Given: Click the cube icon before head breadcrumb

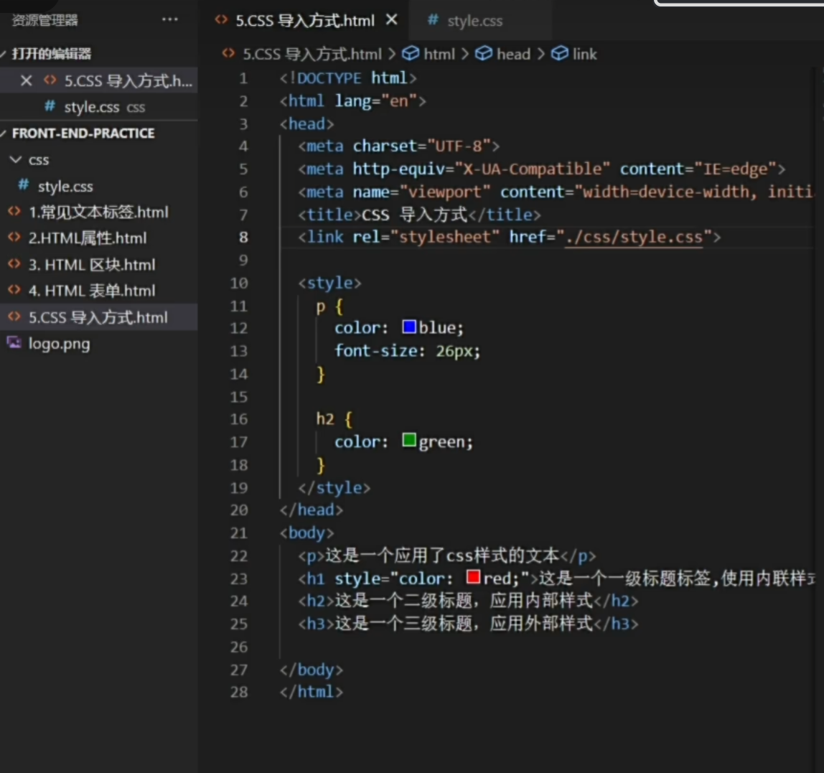Looking at the screenshot, I should point(484,54).
